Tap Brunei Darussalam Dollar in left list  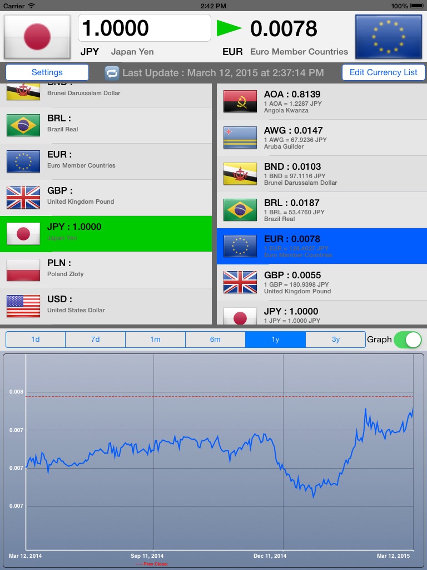point(106,95)
